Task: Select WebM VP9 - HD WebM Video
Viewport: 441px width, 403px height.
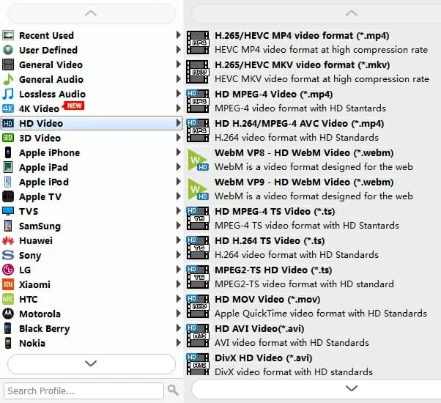Action: coord(313,189)
